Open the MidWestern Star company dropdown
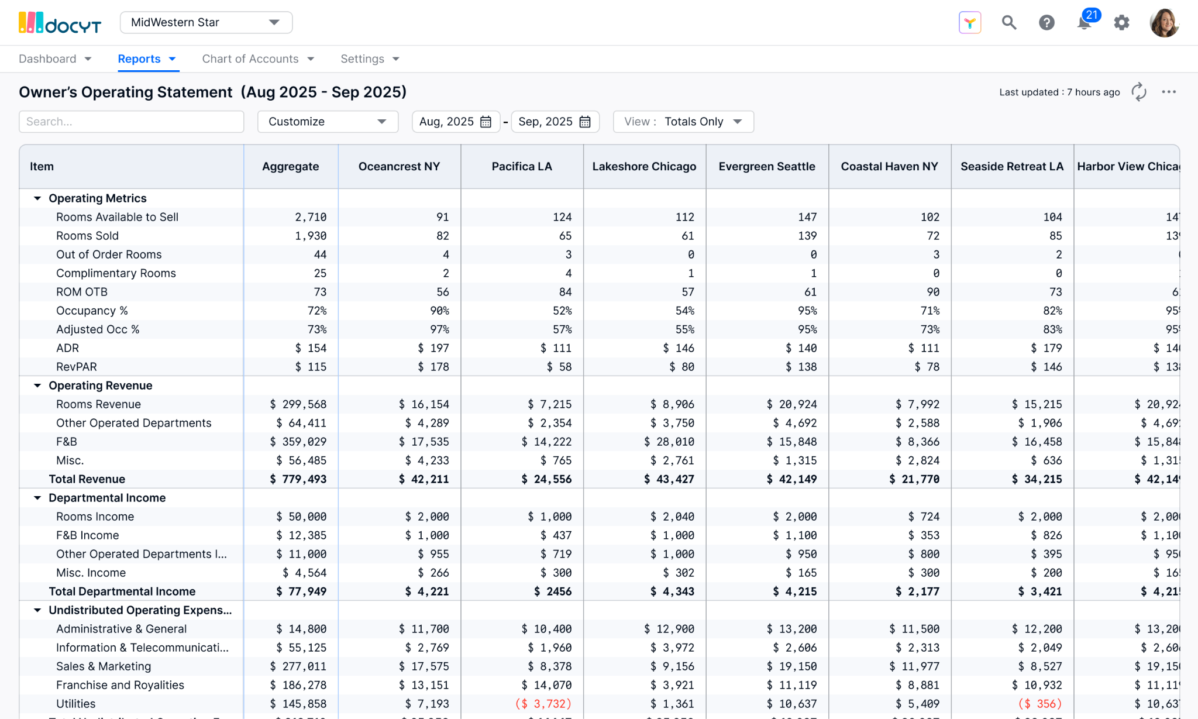This screenshot has width=1198, height=719. pyautogui.click(x=206, y=22)
